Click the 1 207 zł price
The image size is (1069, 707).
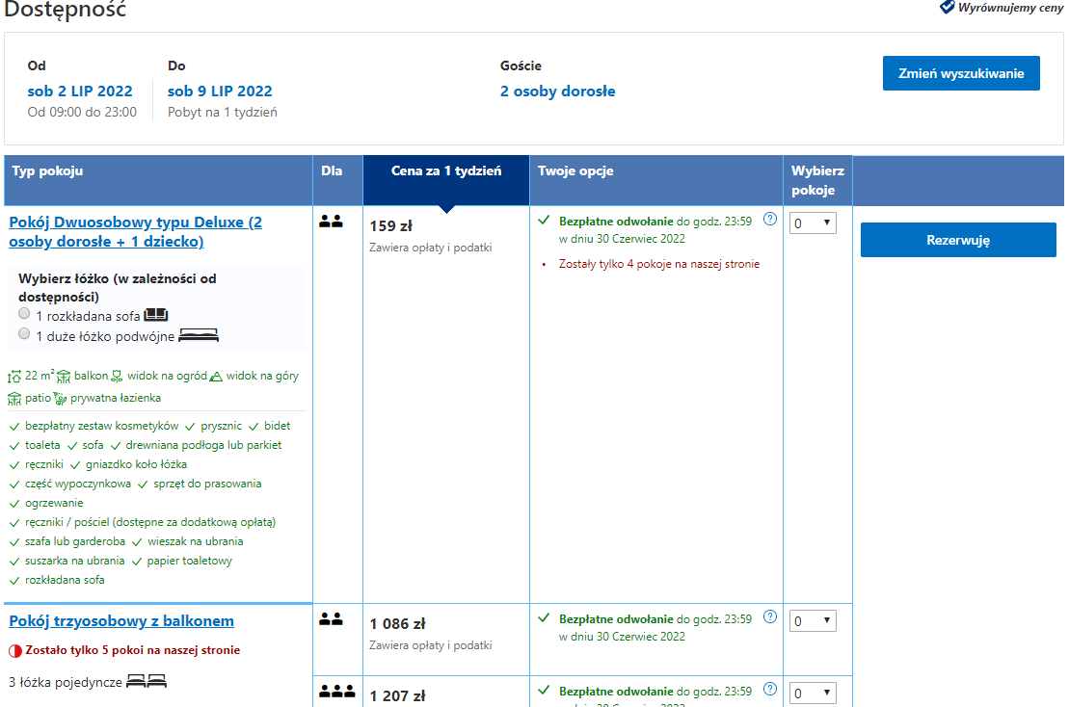pyautogui.click(x=397, y=696)
